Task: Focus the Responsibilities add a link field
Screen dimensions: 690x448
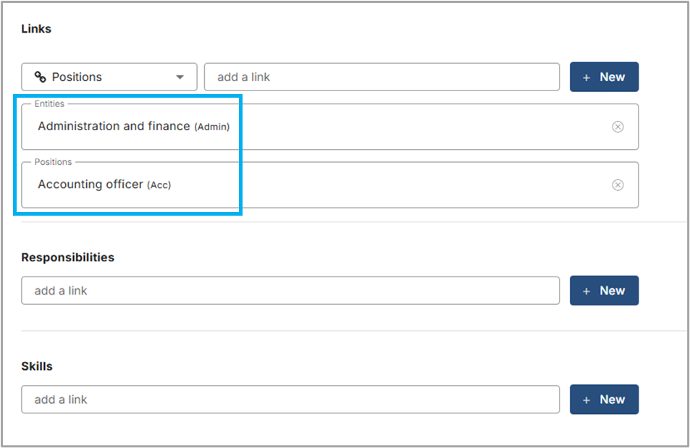Action: (x=290, y=290)
